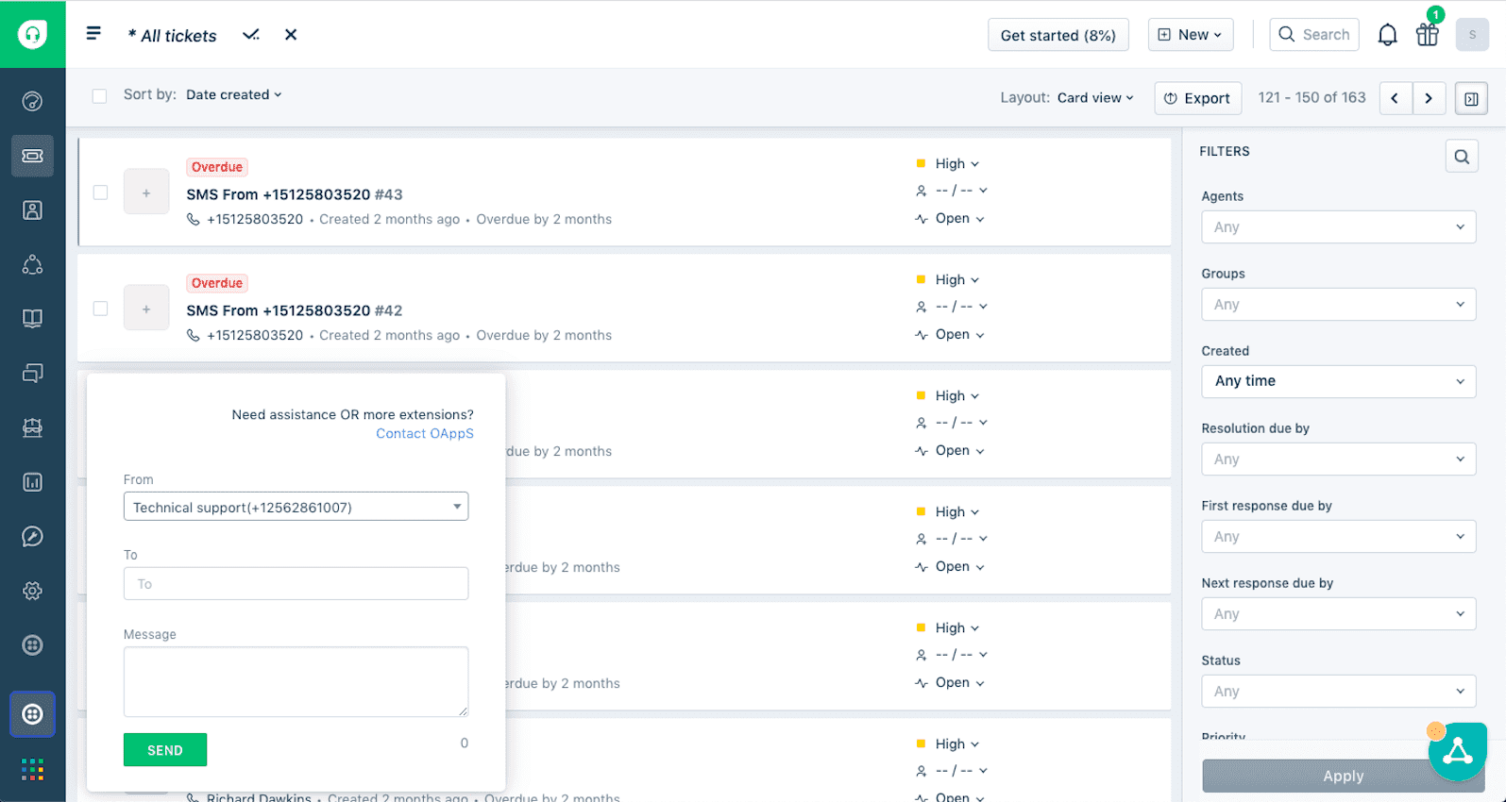
Task: Open the Tickets icon in sidebar
Action: [x=32, y=156]
